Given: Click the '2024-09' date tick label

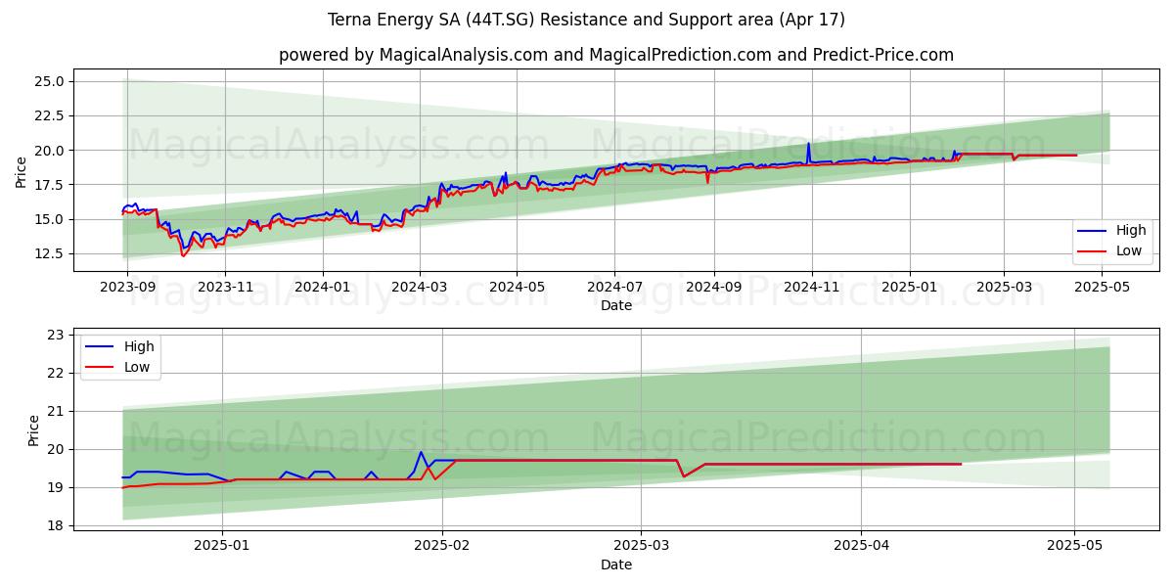Looking at the screenshot, I should [x=713, y=287].
